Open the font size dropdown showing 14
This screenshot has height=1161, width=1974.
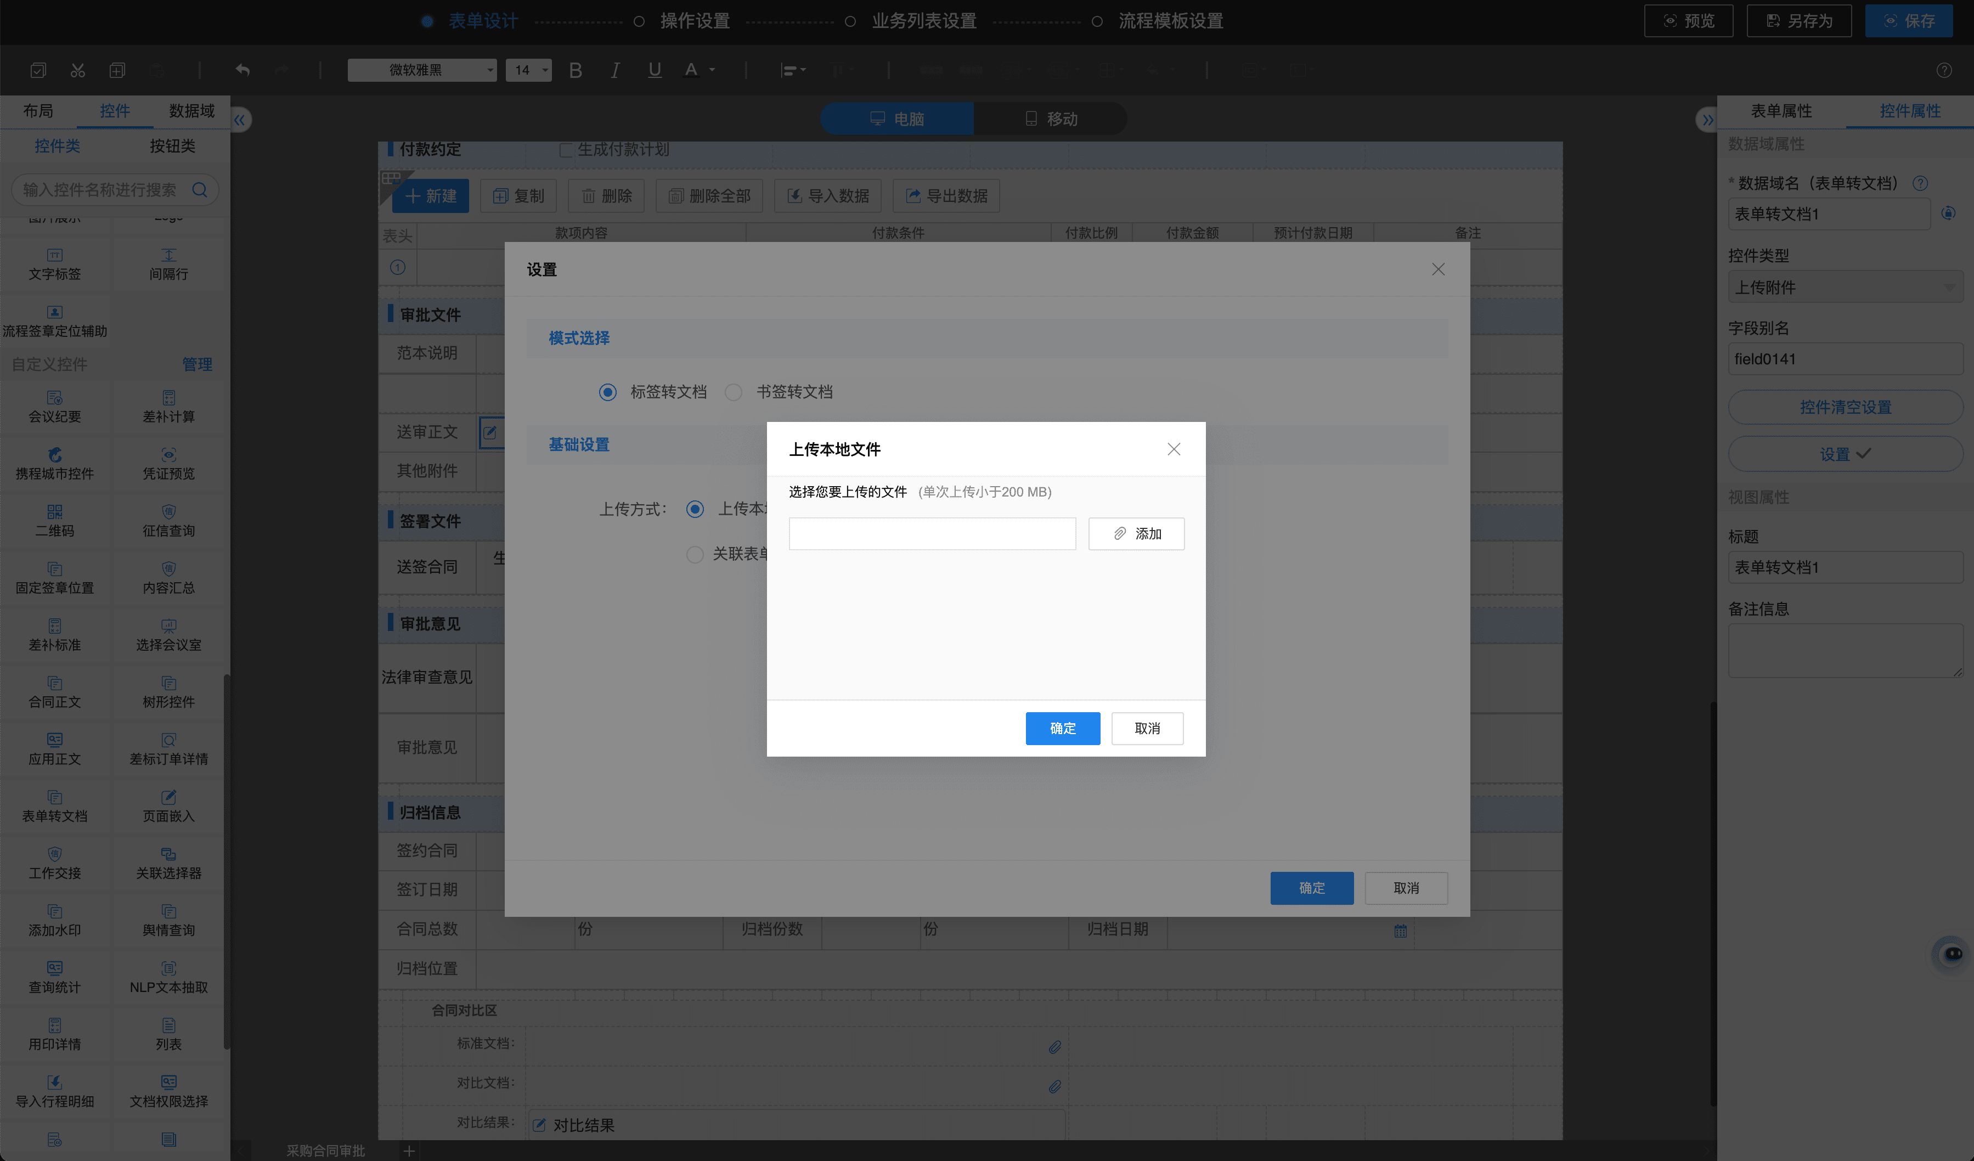pos(529,71)
